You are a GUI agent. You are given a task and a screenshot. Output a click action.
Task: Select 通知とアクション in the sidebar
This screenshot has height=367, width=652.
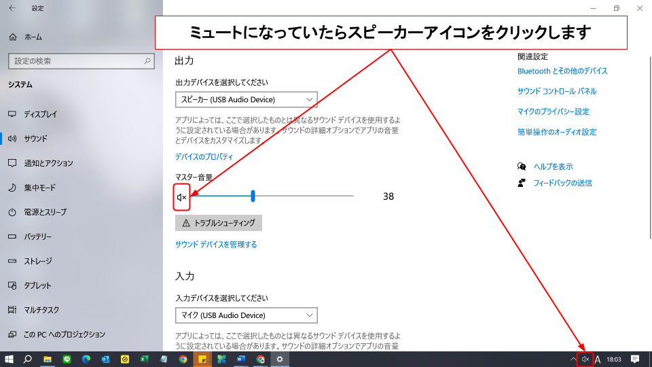48,163
